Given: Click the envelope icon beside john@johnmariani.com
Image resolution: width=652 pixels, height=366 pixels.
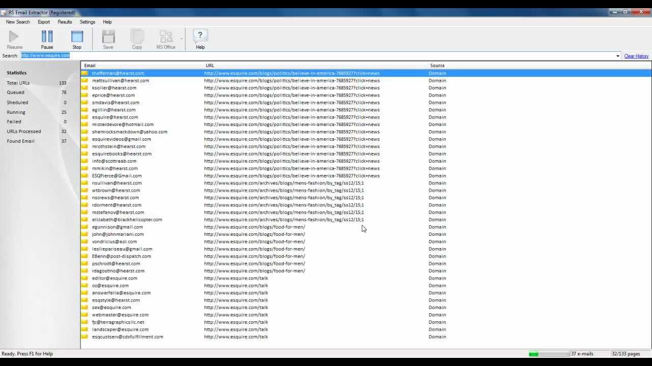Looking at the screenshot, I should point(85,234).
